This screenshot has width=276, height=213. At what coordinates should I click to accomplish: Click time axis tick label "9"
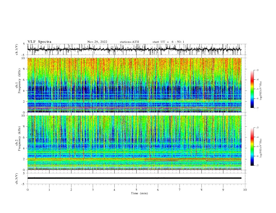[x=223, y=190]
